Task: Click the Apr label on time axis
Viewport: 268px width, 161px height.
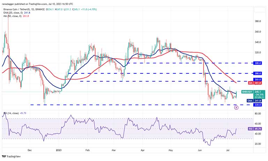Action: (x=142, y=150)
